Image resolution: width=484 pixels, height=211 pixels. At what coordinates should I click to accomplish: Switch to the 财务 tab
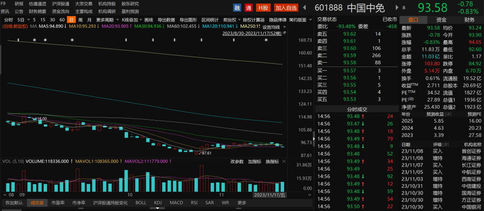click(x=470, y=20)
